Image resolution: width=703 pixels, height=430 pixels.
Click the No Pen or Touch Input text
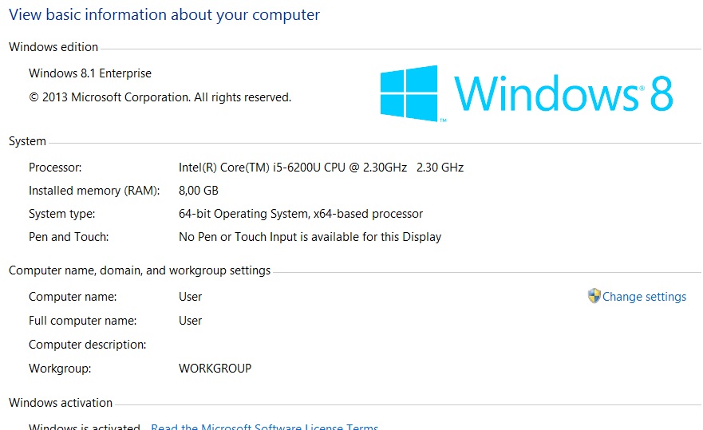pyautogui.click(x=310, y=237)
